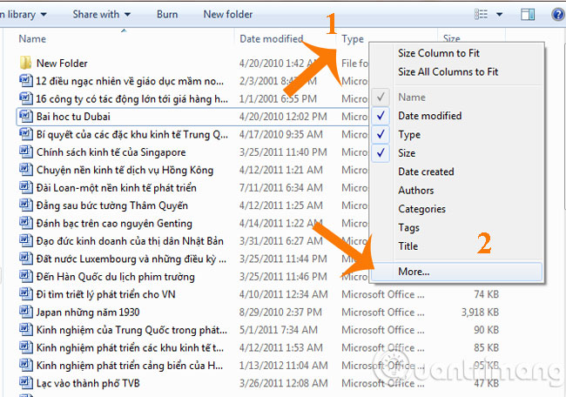Screen dimensions: 566x397
Task: Click Word icon of Đằng sau bức tường Thâm Quyến
Action: pyautogui.click(x=25, y=205)
